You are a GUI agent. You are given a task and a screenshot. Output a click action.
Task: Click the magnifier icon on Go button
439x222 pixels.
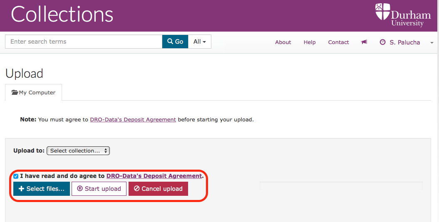170,42
